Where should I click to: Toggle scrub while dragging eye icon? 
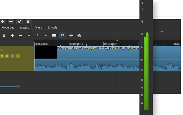click(71, 35)
